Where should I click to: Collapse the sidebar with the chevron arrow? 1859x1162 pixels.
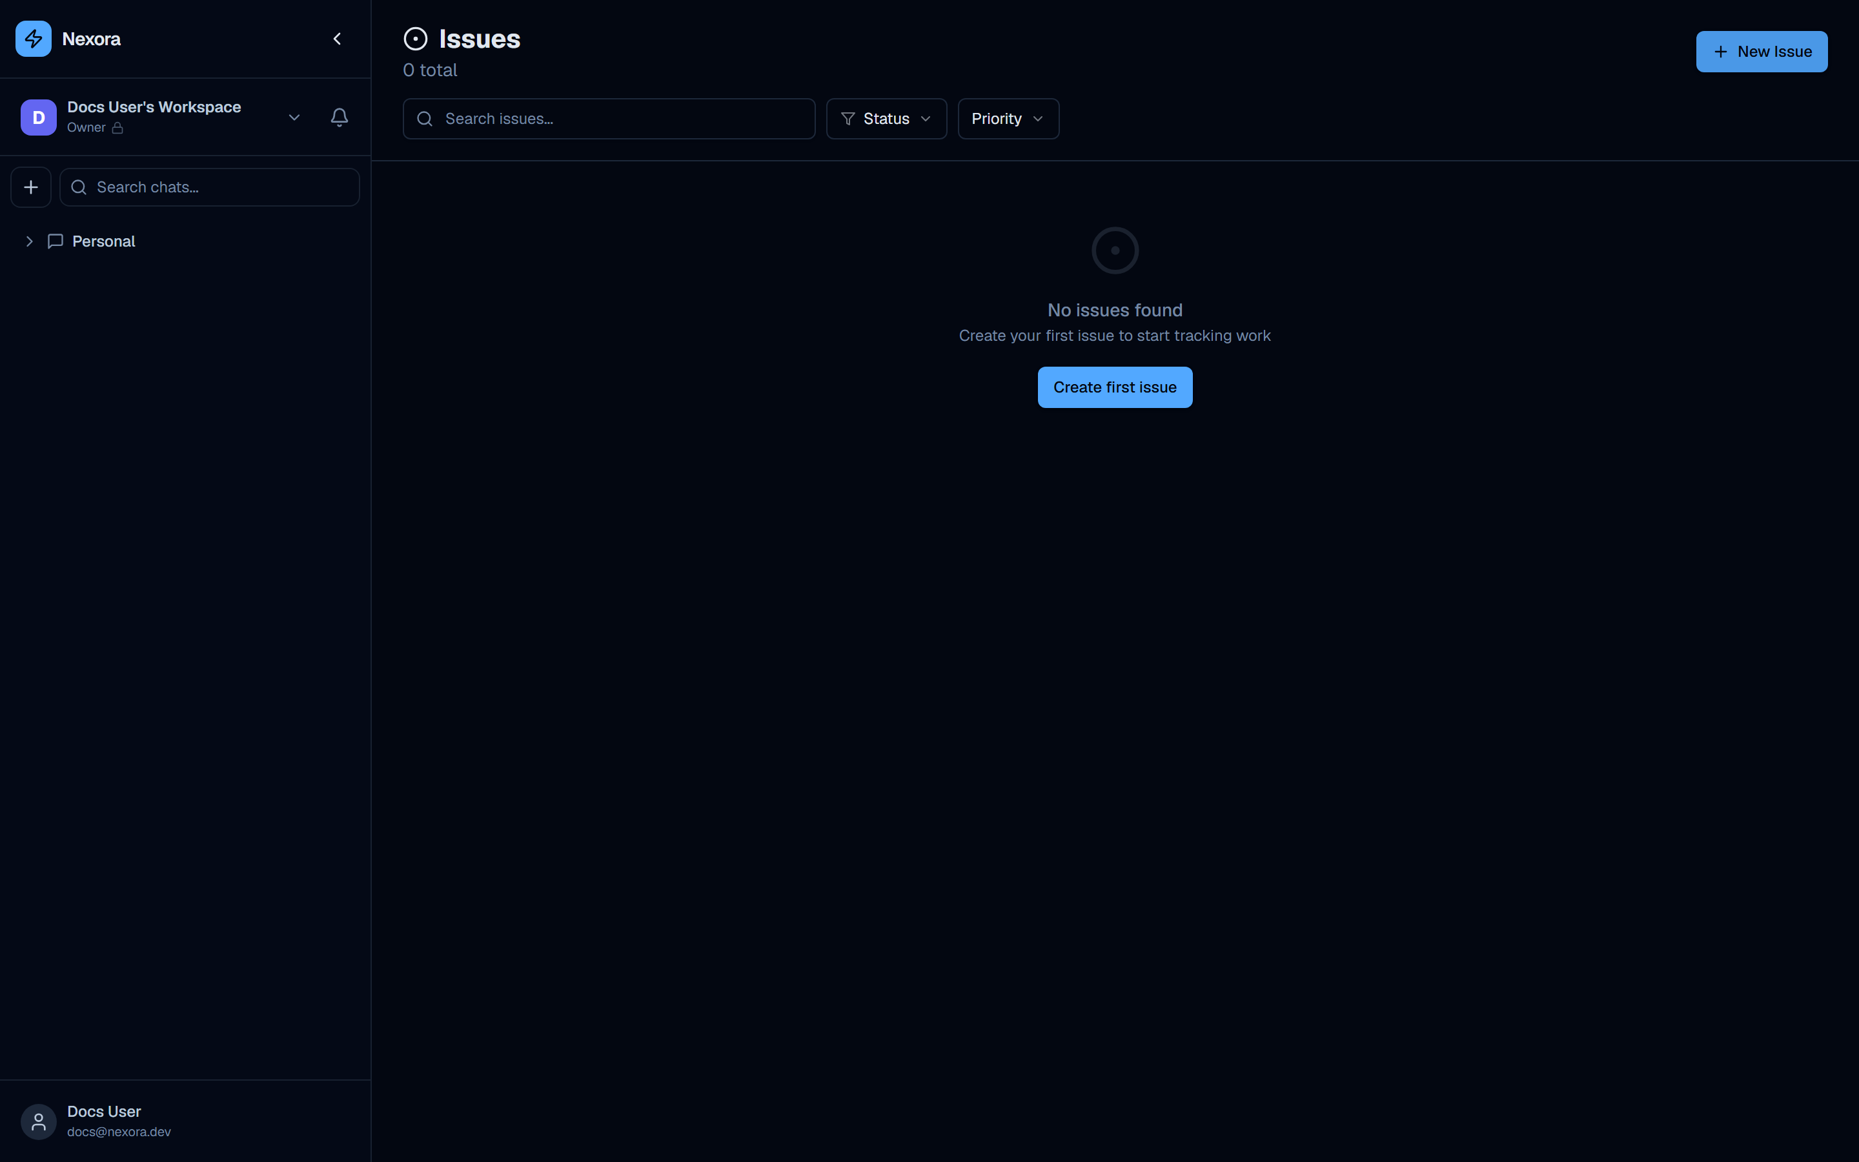tap(337, 39)
